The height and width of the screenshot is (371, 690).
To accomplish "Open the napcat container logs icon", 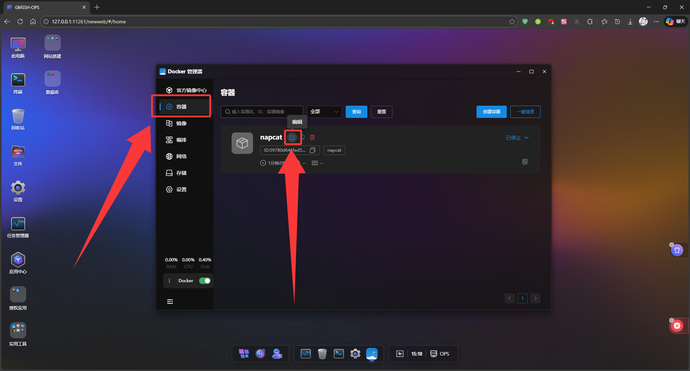I will pyautogui.click(x=525, y=162).
